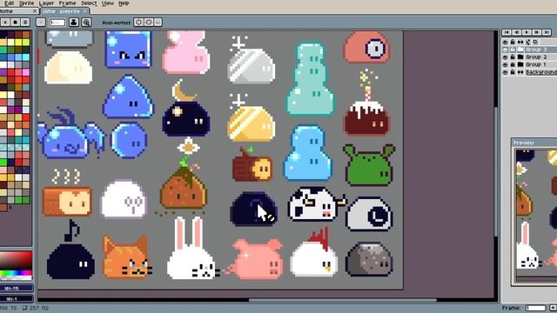This screenshot has width=557, height=313.
Task: Toggle the lock on Group 2
Action: click(513, 57)
